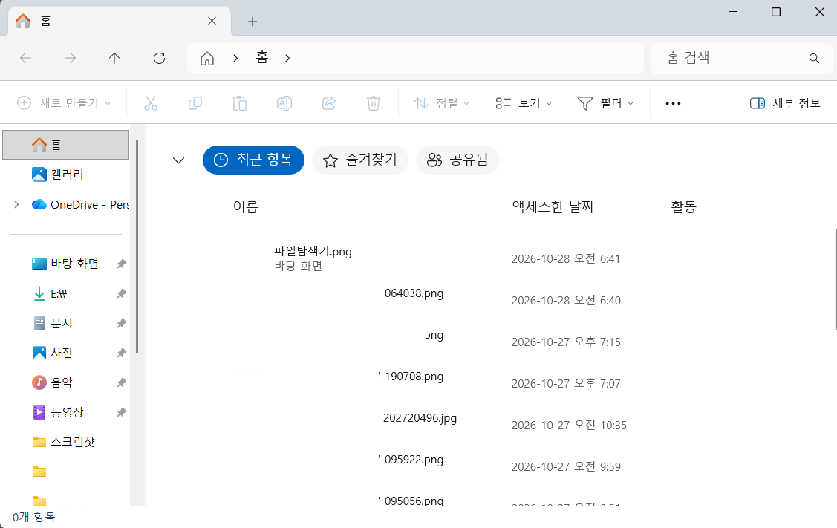This screenshot has width=837, height=528.
Task: Open 음악 folder in sidebar
Action: (x=52, y=382)
